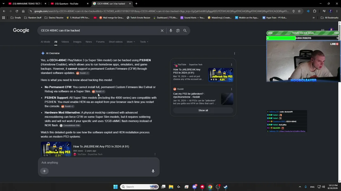Image resolution: width=341 pixels, height=191 pixels.
Task: Play the jailbreak video thumbnail in source card
Action: tap(221, 75)
